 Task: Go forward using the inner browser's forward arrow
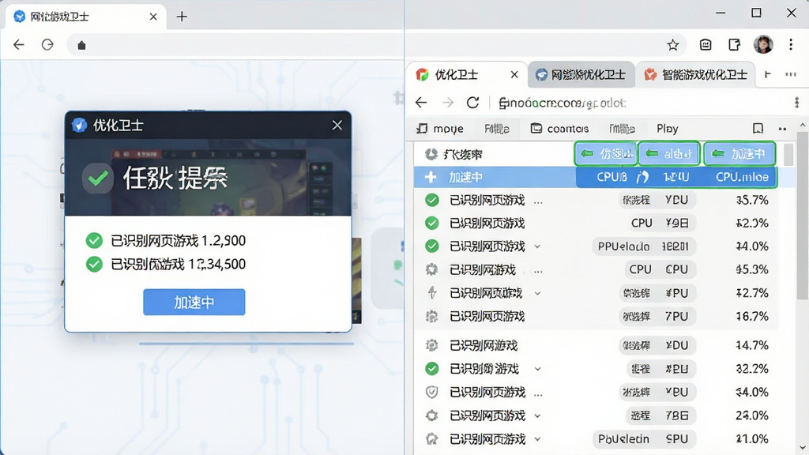447,103
